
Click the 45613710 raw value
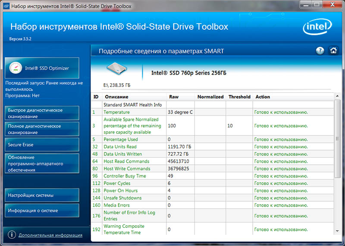pos(179,161)
